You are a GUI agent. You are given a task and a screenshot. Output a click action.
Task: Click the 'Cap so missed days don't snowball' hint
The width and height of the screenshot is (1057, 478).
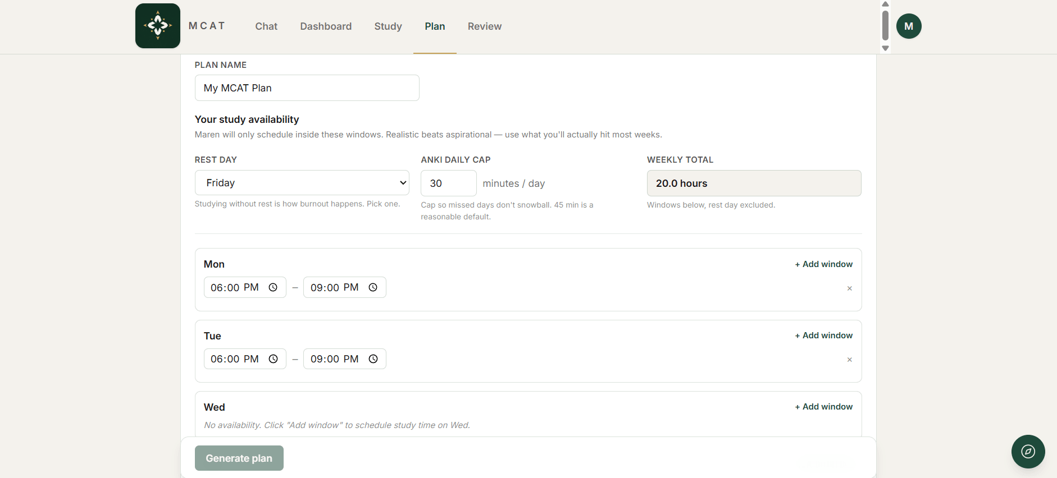point(507,211)
